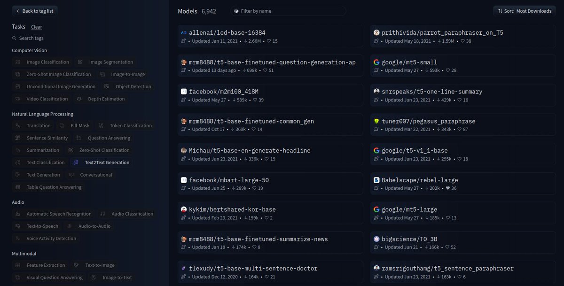This screenshot has width=564, height=286.
Task: Click the Zero-Shot Classification tag icon
Action: 70,150
